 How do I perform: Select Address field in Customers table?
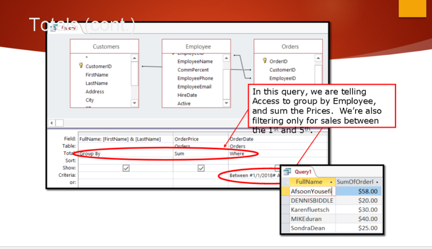[94, 91]
